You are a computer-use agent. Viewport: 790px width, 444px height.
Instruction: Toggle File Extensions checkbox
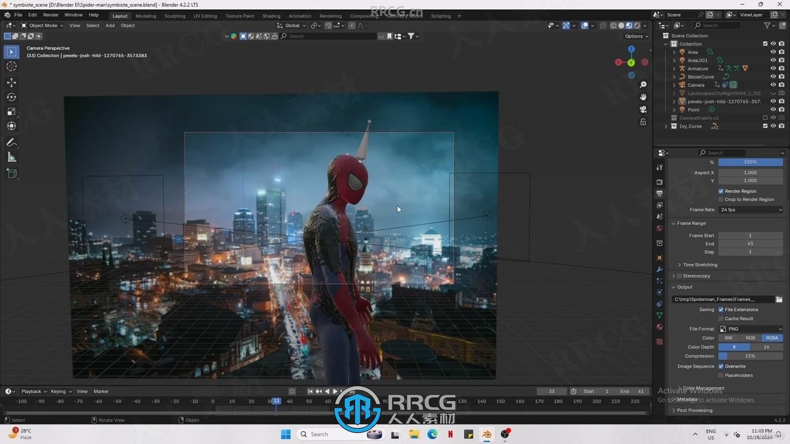(x=721, y=310)
